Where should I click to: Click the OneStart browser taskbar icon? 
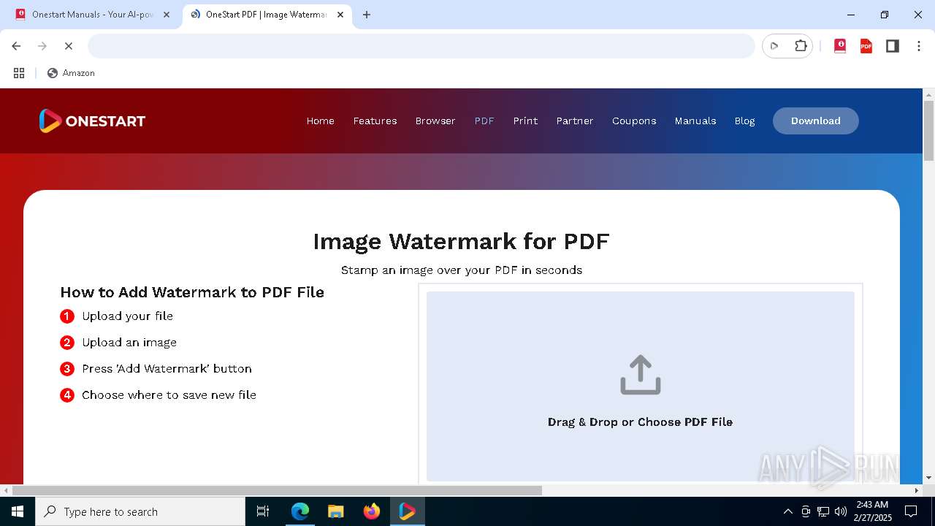pos(408,511)
